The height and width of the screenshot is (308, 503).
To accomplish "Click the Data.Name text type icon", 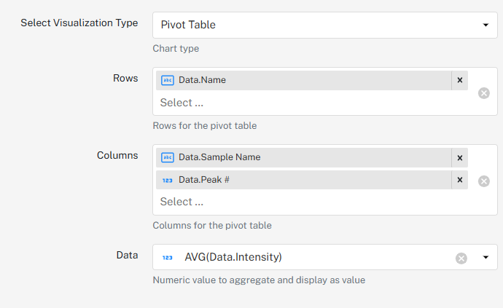I will click(168, 80).
